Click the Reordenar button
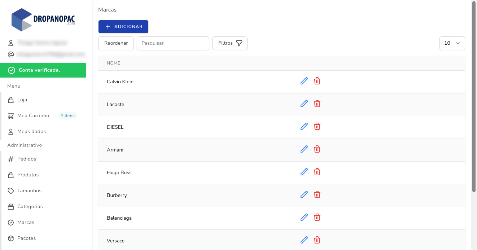477x250 pixels. coord(116,43)
